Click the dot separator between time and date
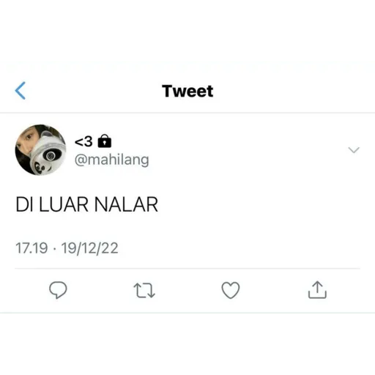Image resolution: width=375 pixels, height=375 pixels. (54, 249)
